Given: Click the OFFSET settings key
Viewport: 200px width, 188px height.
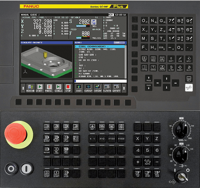Looking at the screenshot, I should (162, 59).
